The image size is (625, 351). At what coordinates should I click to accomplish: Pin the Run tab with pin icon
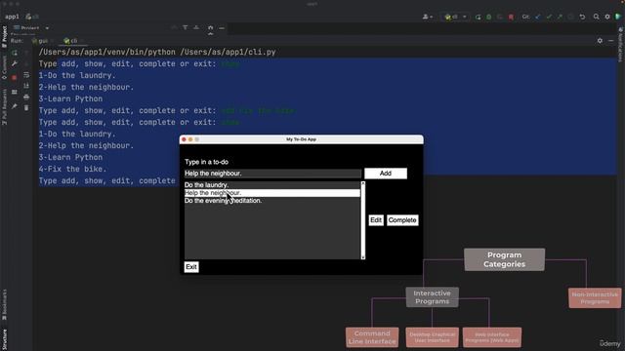[15, 106]
